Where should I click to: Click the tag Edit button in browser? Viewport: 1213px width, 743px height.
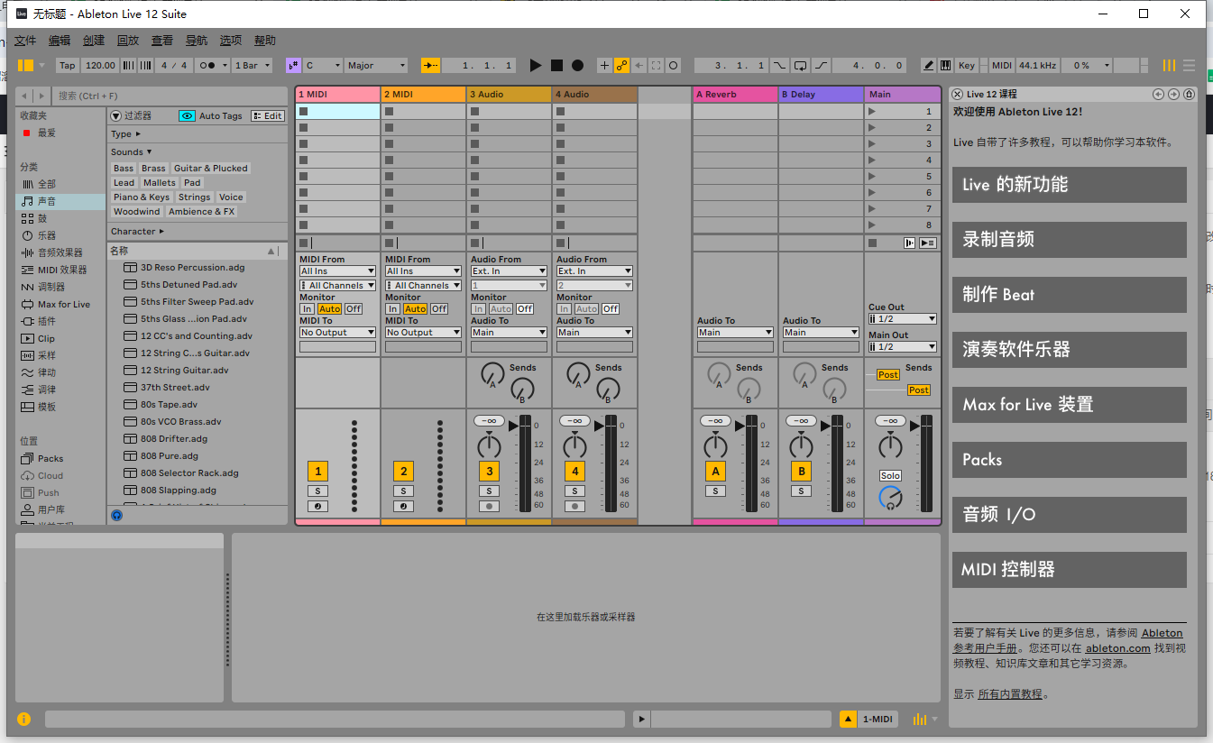[x=268, y=115]
